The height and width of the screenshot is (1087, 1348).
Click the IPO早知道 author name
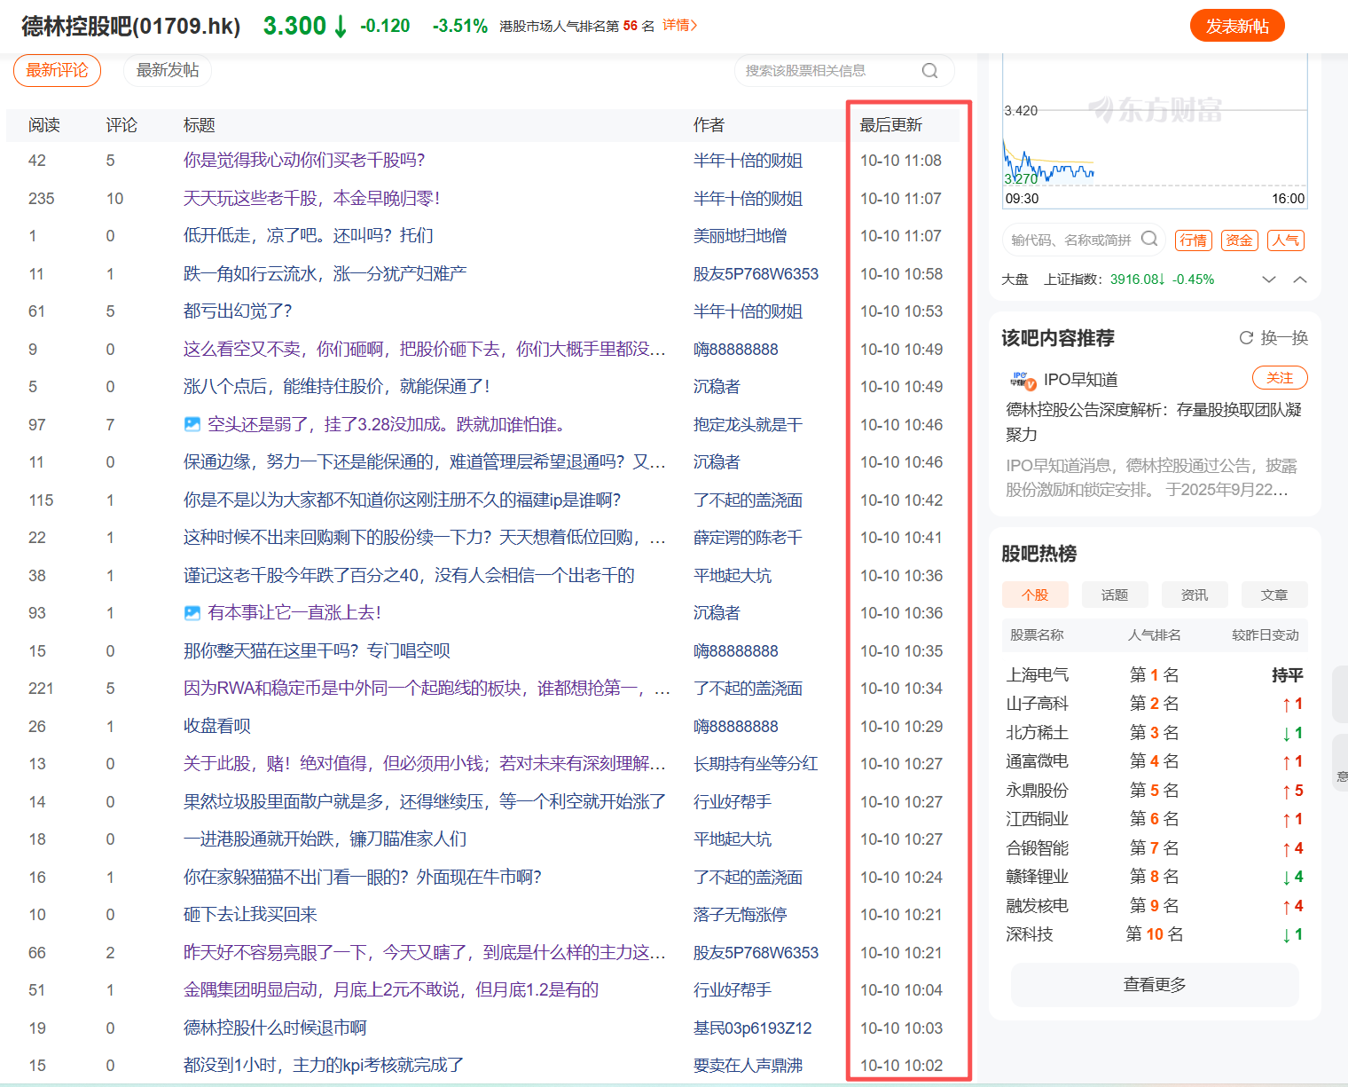click(x=1080, y=380)
